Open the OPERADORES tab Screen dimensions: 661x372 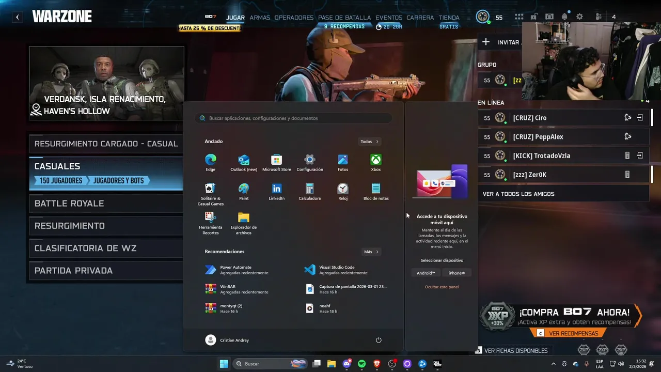294,18
